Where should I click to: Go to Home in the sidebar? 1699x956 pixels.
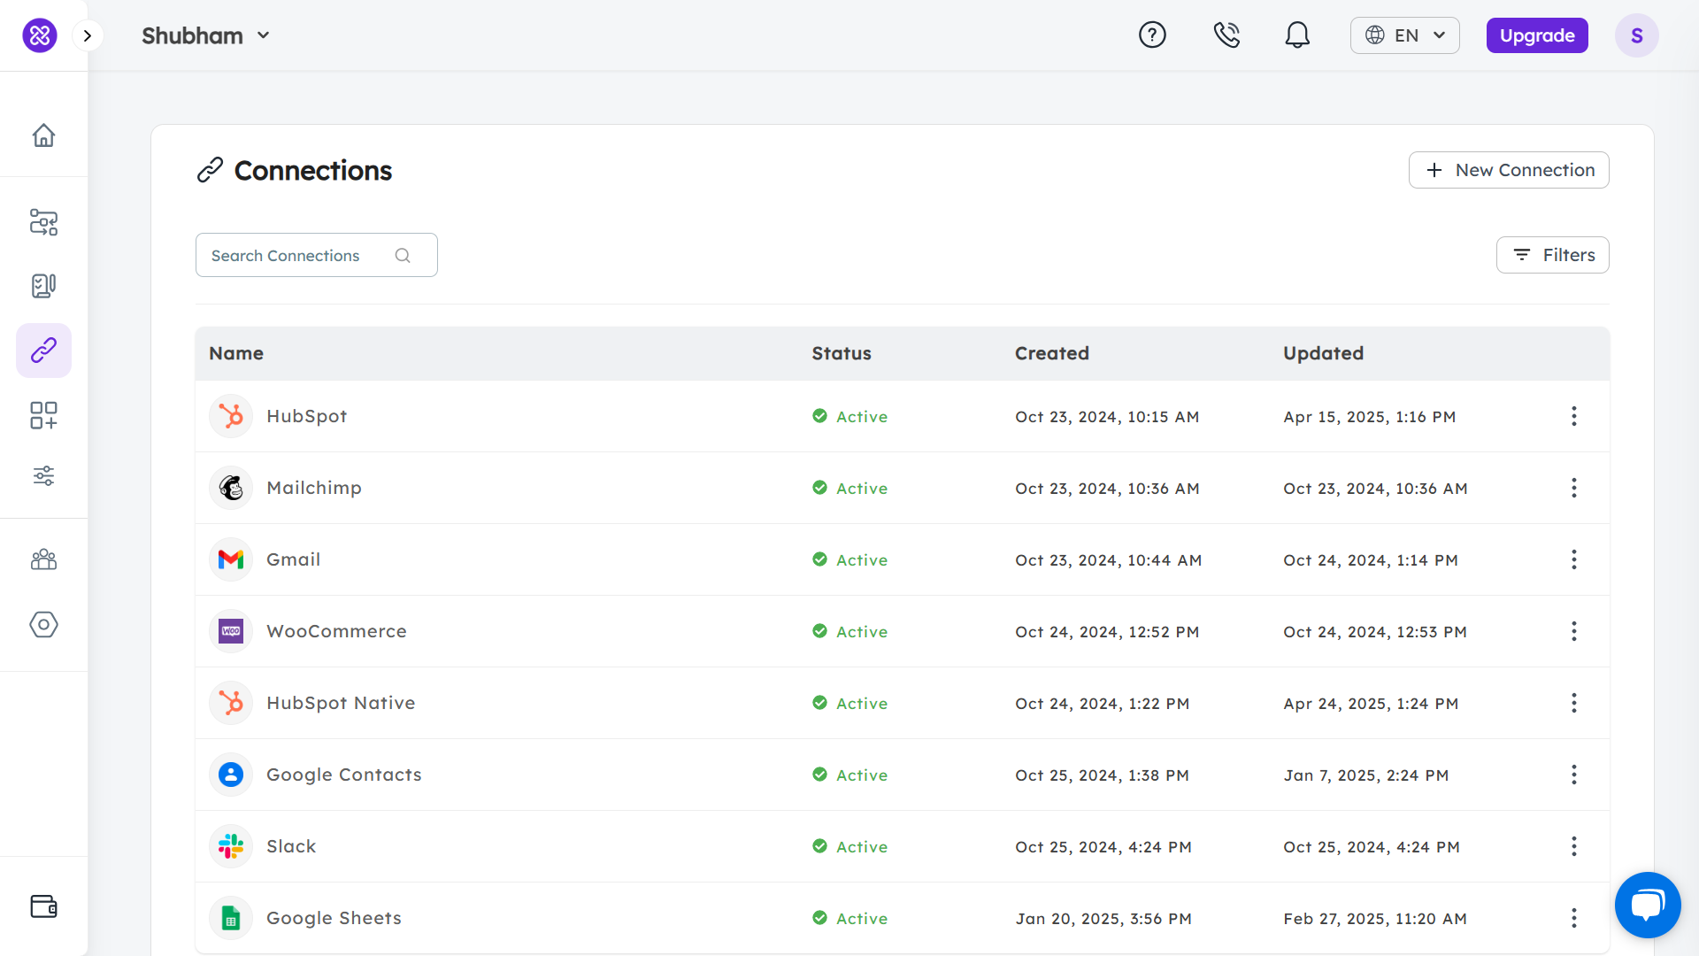[x=43, y=135]
